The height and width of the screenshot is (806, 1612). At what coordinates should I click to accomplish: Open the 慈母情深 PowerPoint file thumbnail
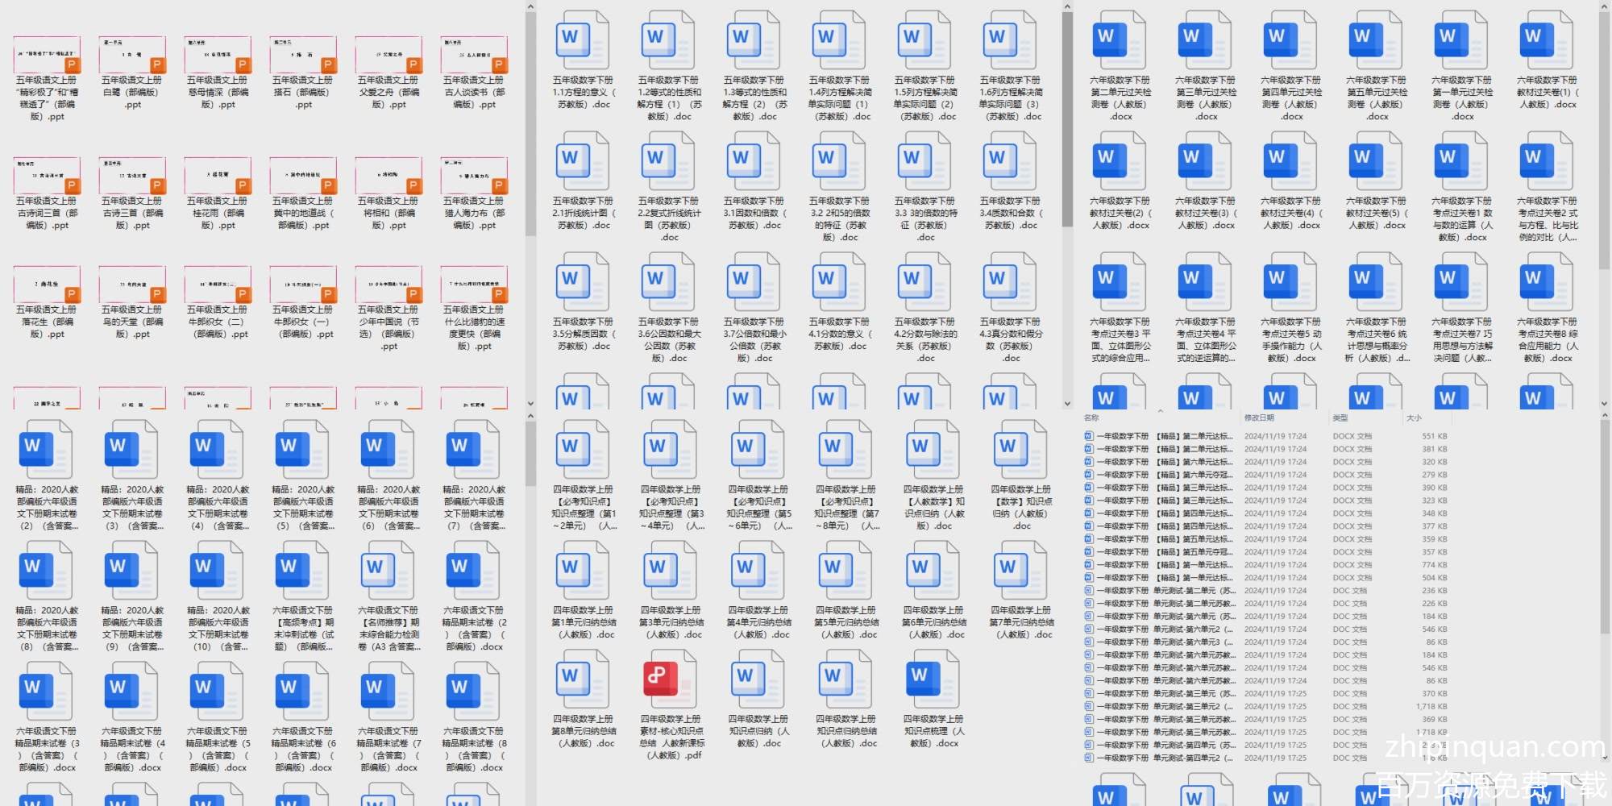[x=218, y=54]
